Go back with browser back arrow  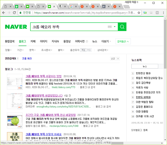click(x=4, y=13)
